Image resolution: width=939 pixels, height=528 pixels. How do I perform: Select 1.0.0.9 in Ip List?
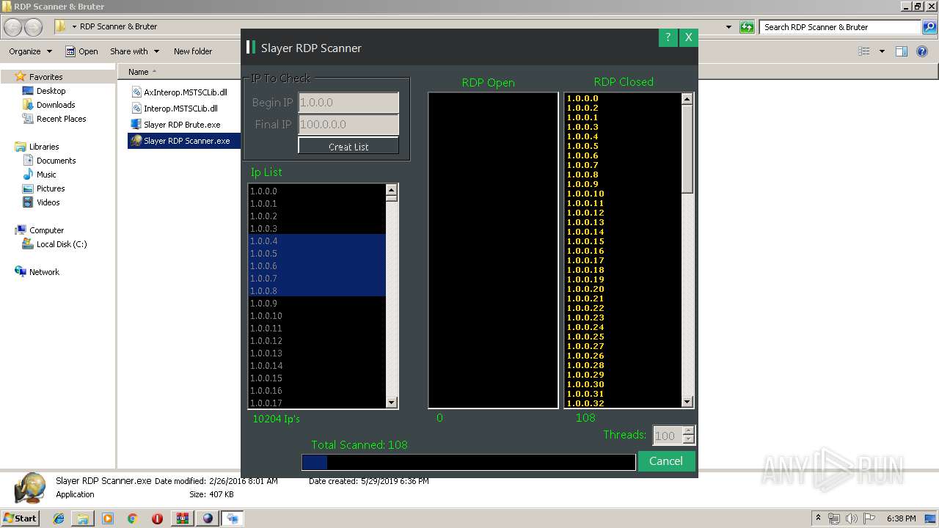[317, 303]
